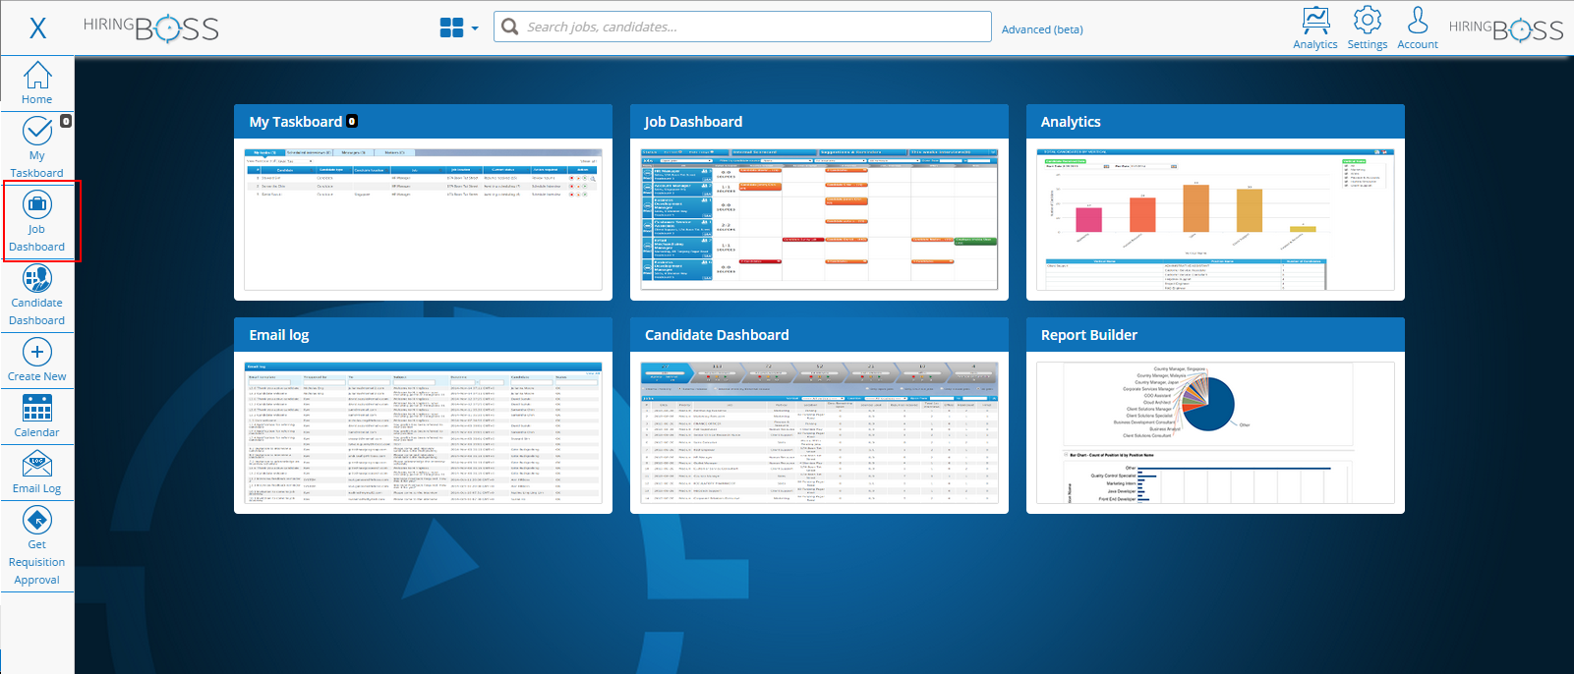Open Analytics from the top bar
Viewport: 1574px width, 674px height.
[1315, 28]
